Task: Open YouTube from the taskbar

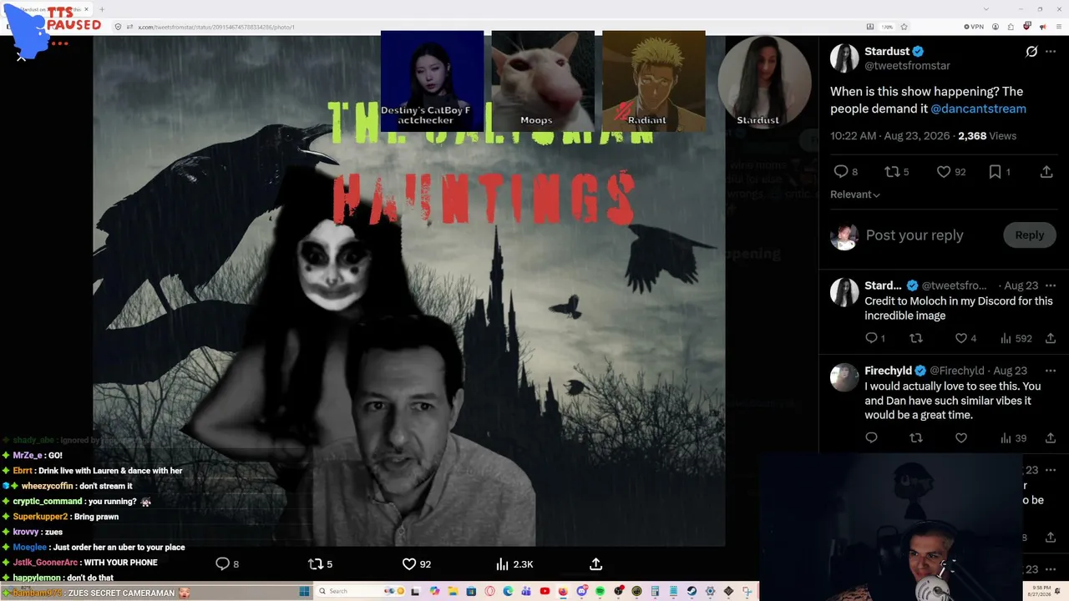Action: (545, 591)
